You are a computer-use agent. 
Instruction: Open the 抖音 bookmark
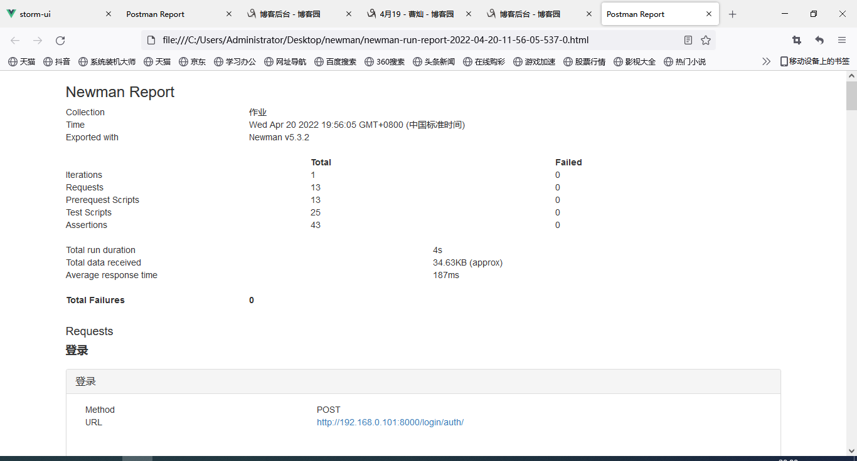pos(56,61)
